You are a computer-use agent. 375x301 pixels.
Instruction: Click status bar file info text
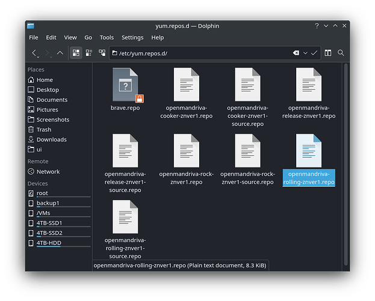[x=180, y=265]
